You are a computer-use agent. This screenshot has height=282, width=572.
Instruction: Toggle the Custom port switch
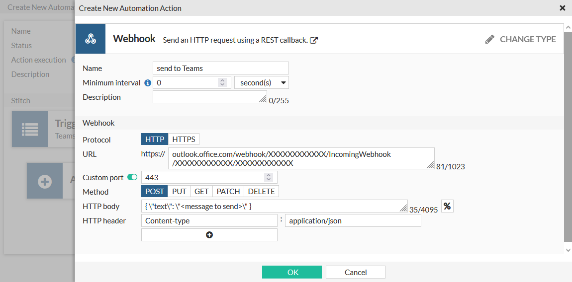pos(132,177)
